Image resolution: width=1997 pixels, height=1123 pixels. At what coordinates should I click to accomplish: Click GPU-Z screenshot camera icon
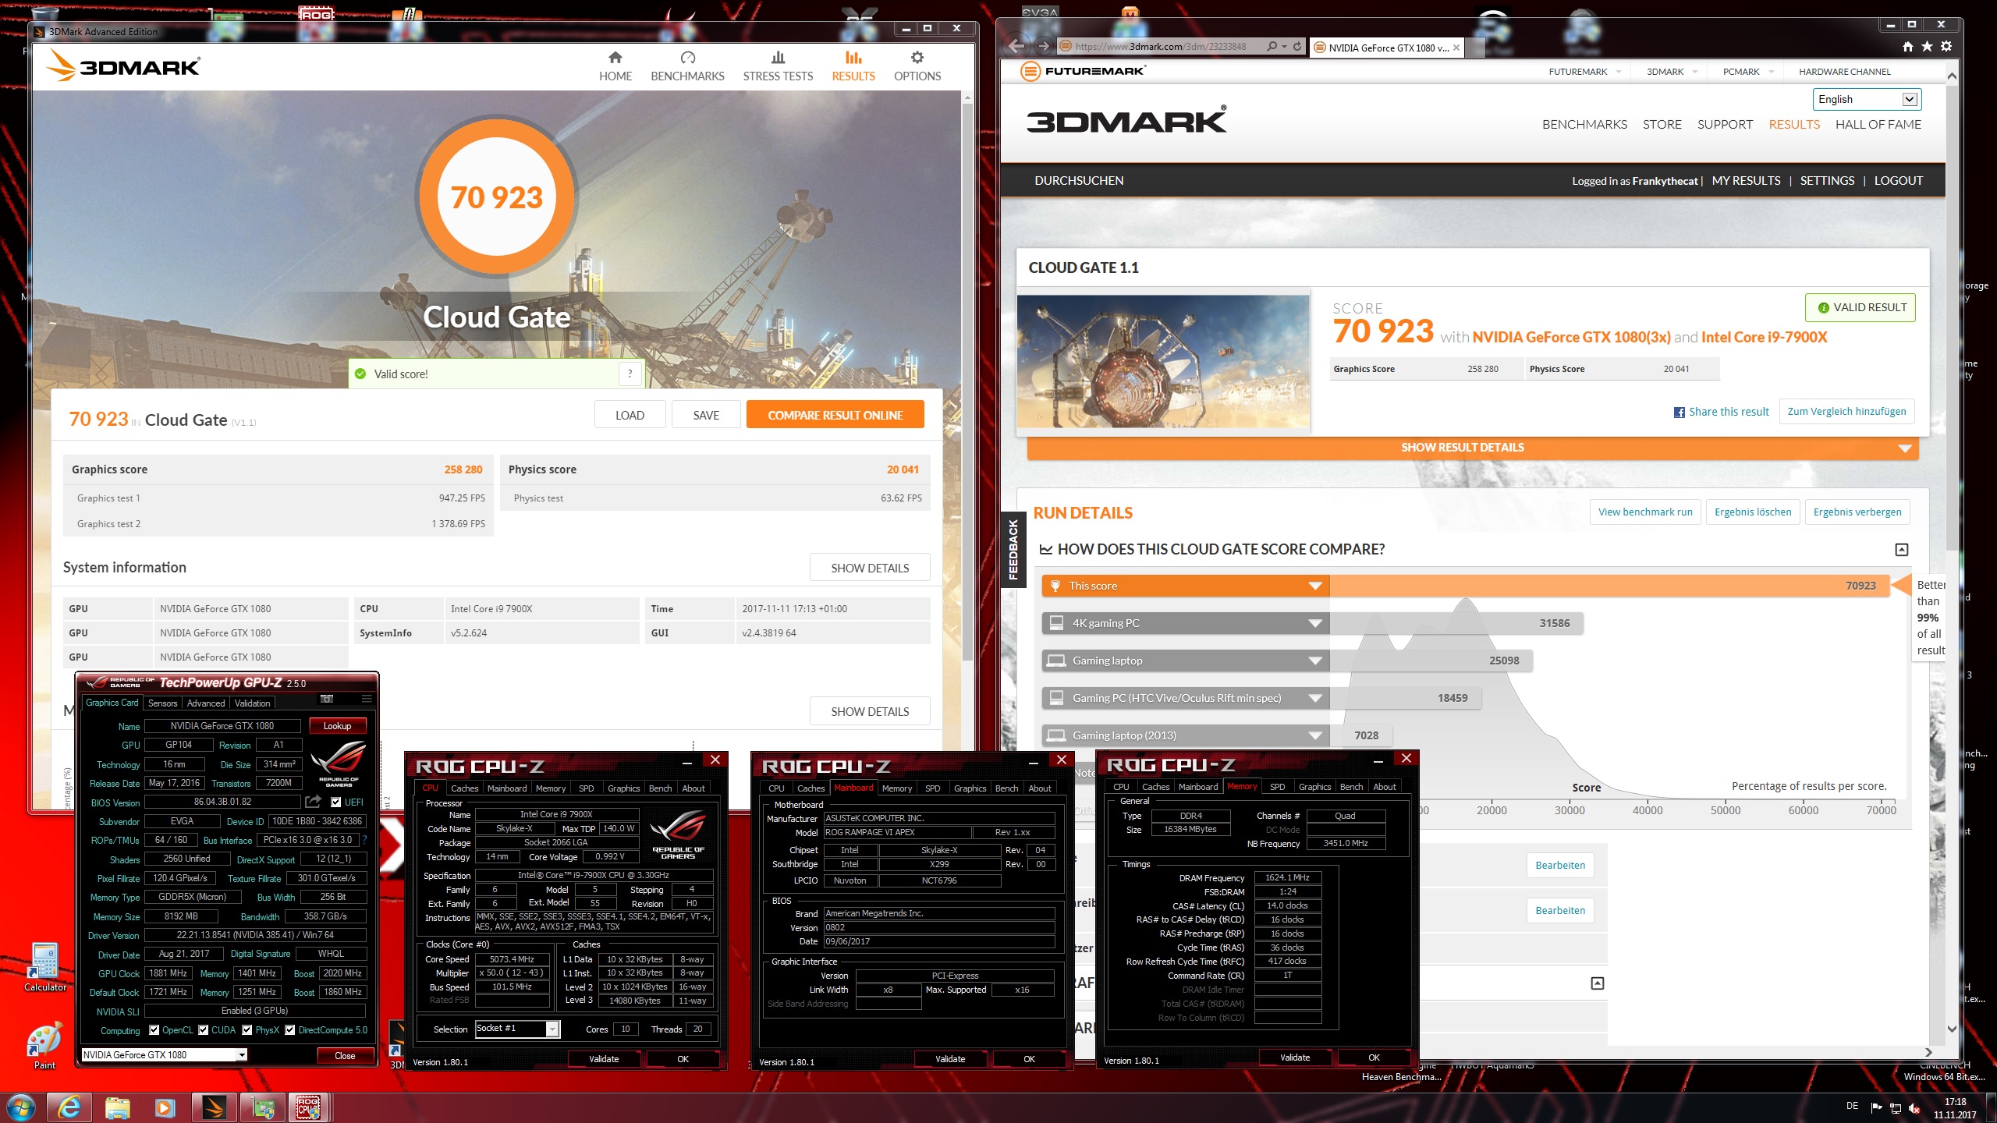tap(327, 698)
